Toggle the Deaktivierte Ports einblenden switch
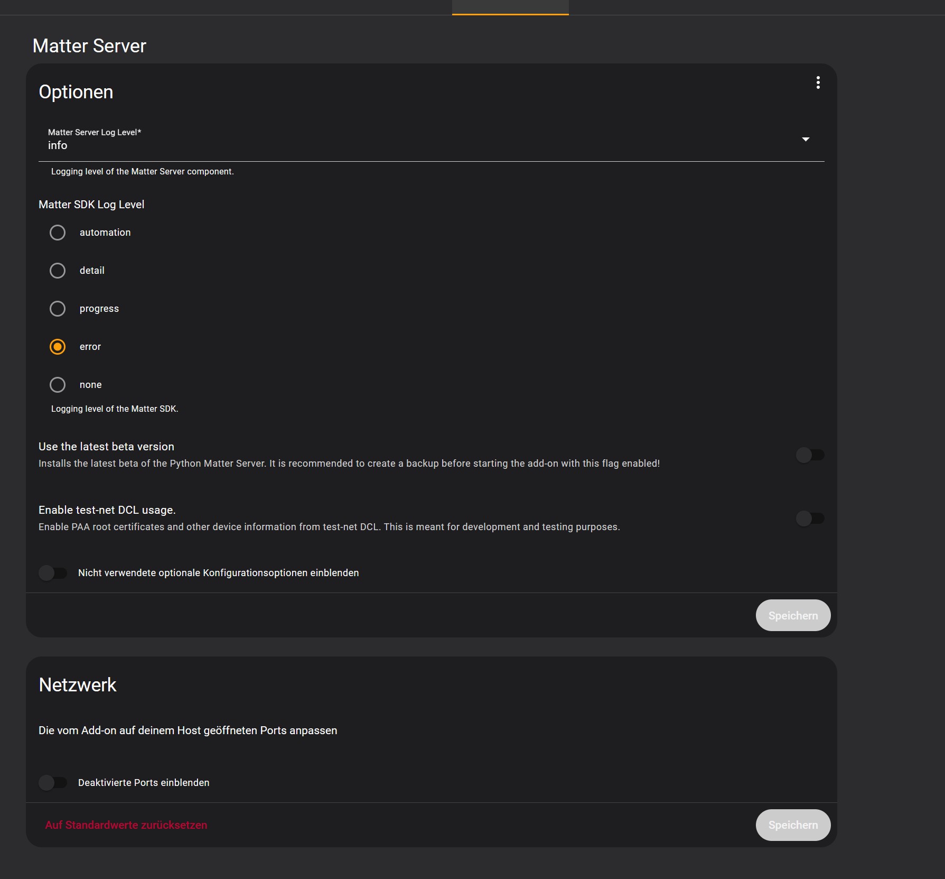The height and width of the screenshot is (879, 945). click(x=53, y=782)
